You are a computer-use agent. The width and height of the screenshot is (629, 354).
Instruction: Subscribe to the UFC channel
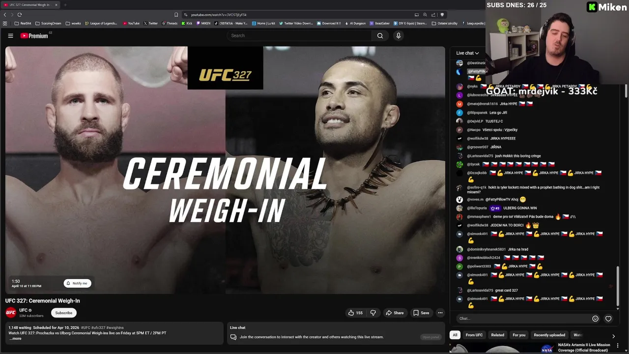click(x=63, y=313)
